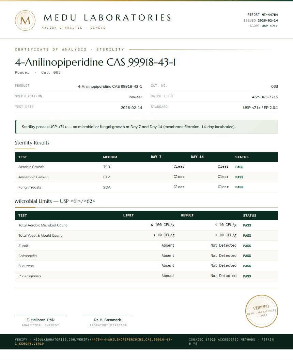Click Absent limit for S. aureus

pyautogui.click(x=168, y=265)
